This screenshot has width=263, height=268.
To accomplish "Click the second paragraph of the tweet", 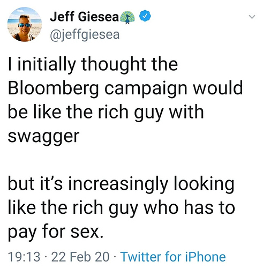I will click(122, 208).
